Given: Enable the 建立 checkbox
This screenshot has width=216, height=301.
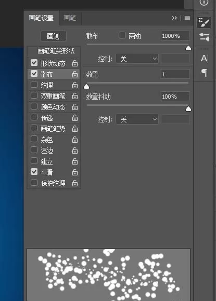Looking at the screenshot, I should coord(34,161).
